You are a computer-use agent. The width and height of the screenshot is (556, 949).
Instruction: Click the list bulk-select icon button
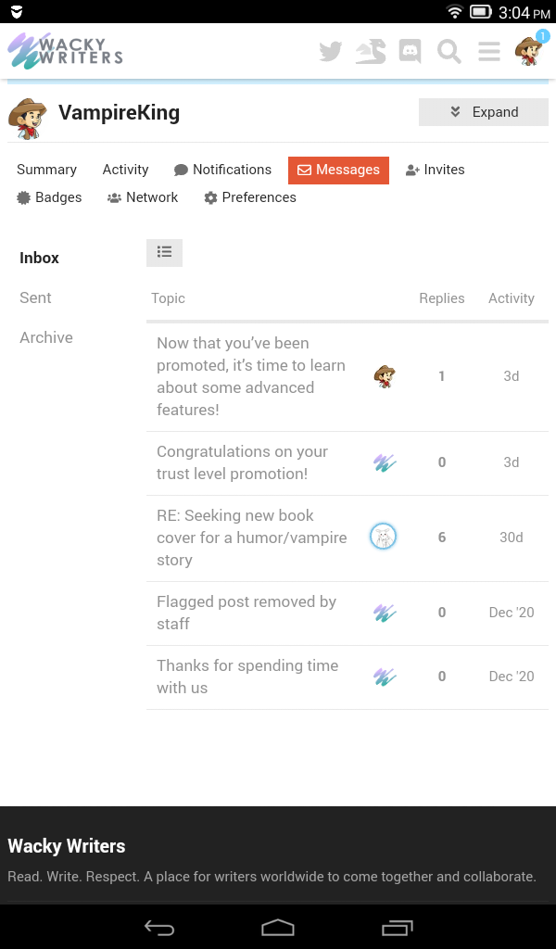click(x=164, y=252)
